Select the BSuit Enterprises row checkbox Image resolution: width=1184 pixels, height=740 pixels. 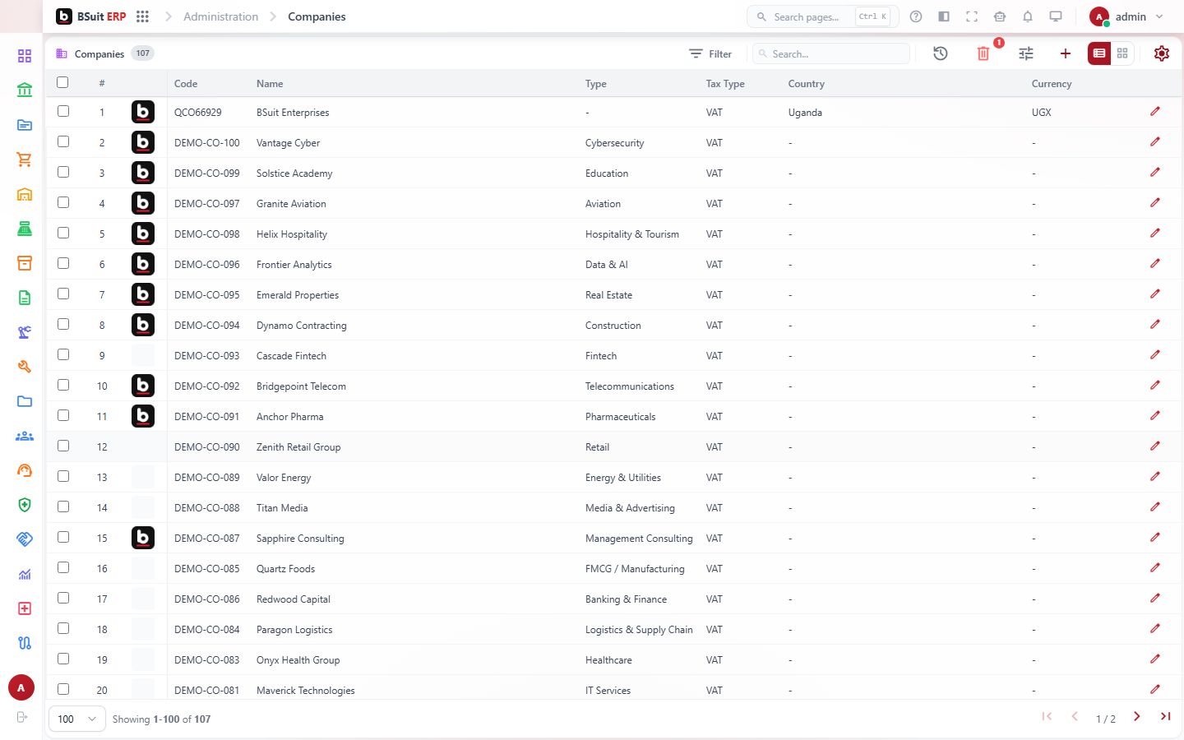point(63,111)
